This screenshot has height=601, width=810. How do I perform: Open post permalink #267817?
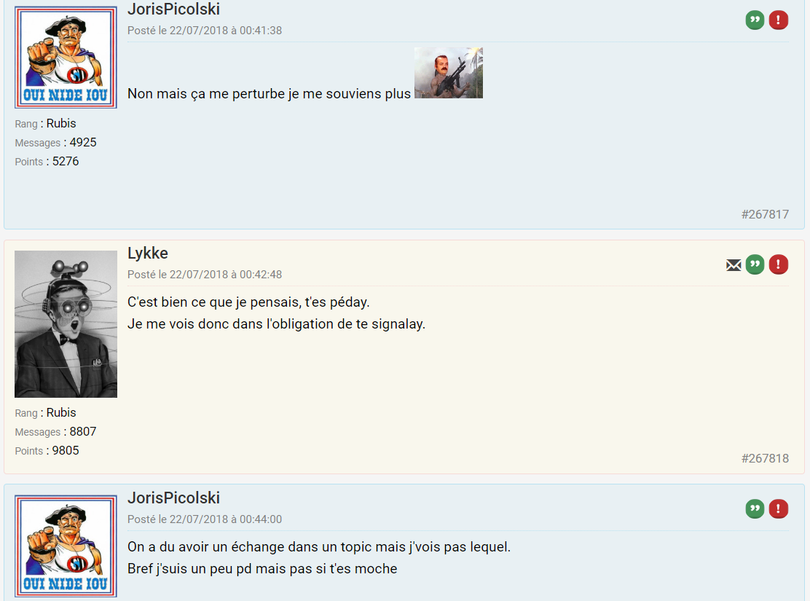tap(765, 214)
